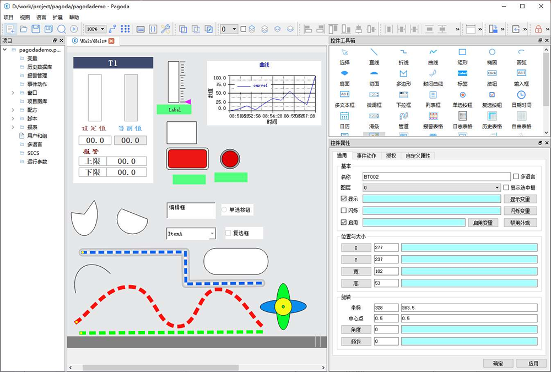Pick the 矩形 rectangle tool

click(x=462, y=52)
